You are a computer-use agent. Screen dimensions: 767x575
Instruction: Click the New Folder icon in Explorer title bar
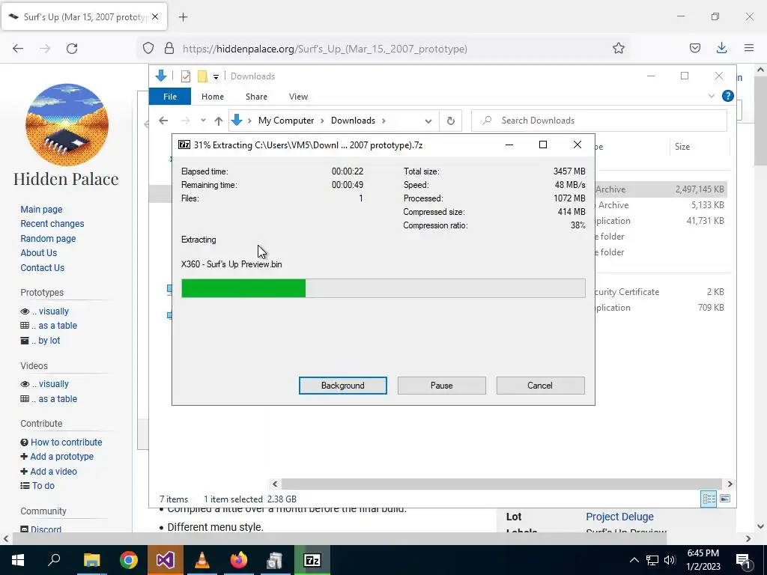point(202,76)
